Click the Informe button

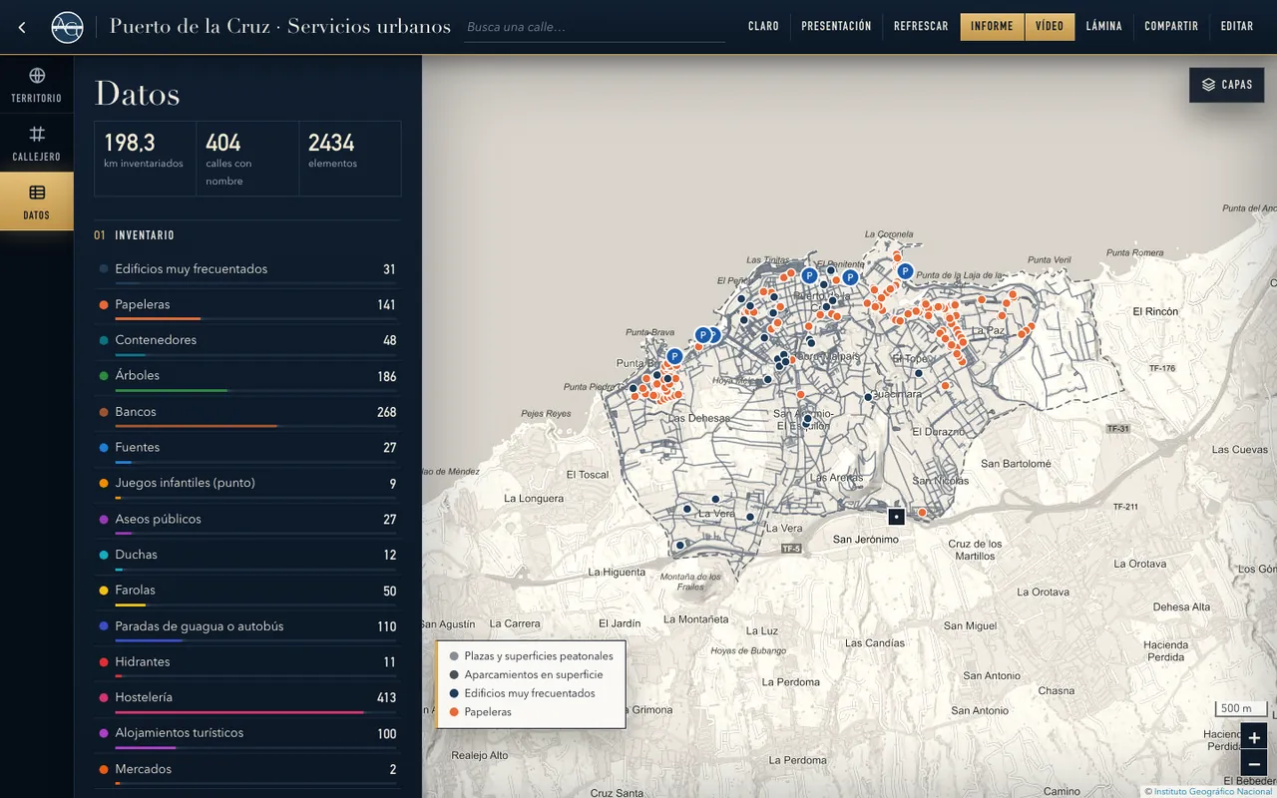[x=992, y=27]
